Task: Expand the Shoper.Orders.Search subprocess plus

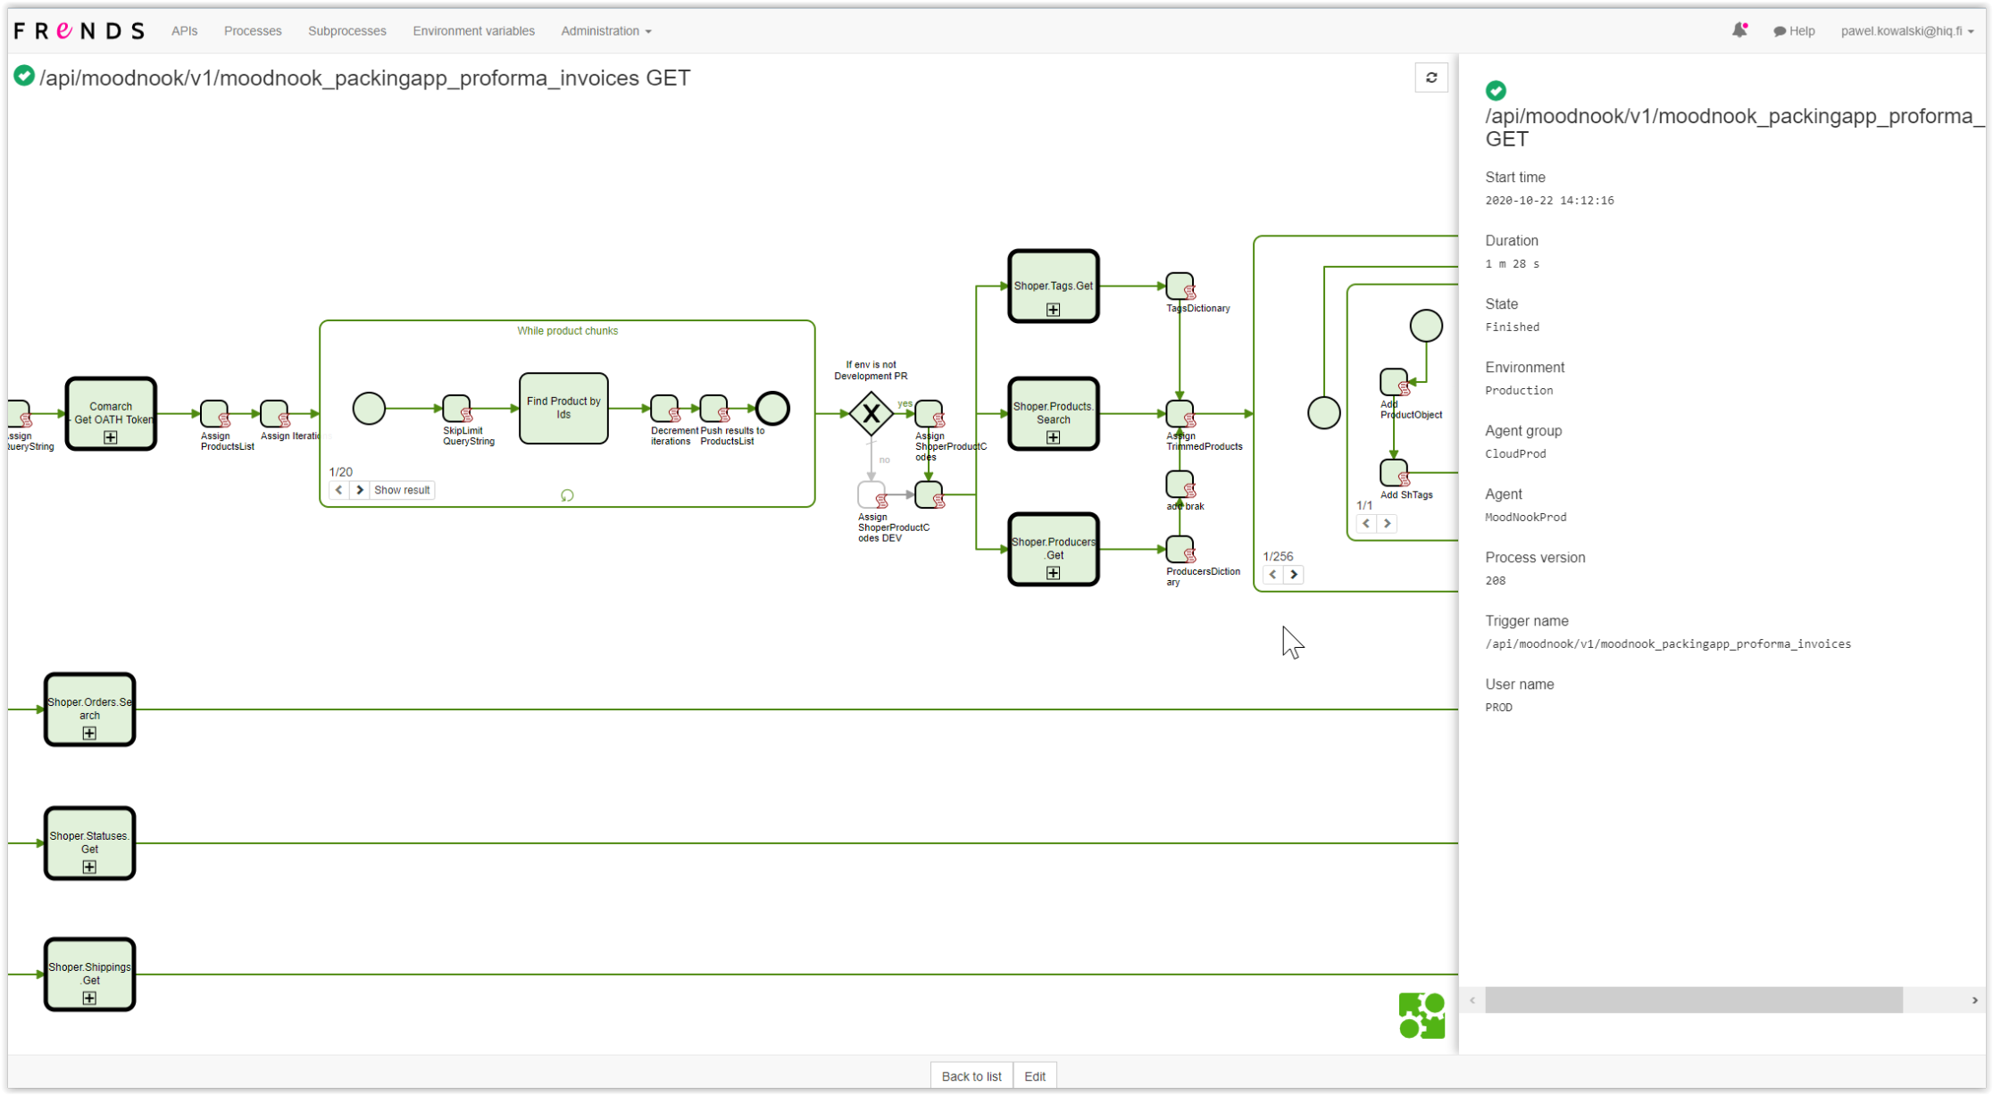Action: [x=89, y=734]
